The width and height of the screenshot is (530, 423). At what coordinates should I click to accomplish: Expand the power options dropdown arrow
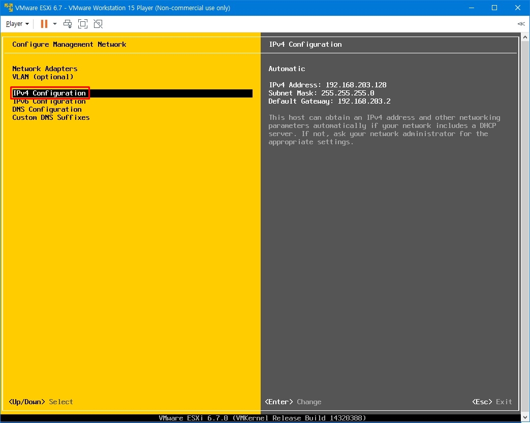click(55, 24)
